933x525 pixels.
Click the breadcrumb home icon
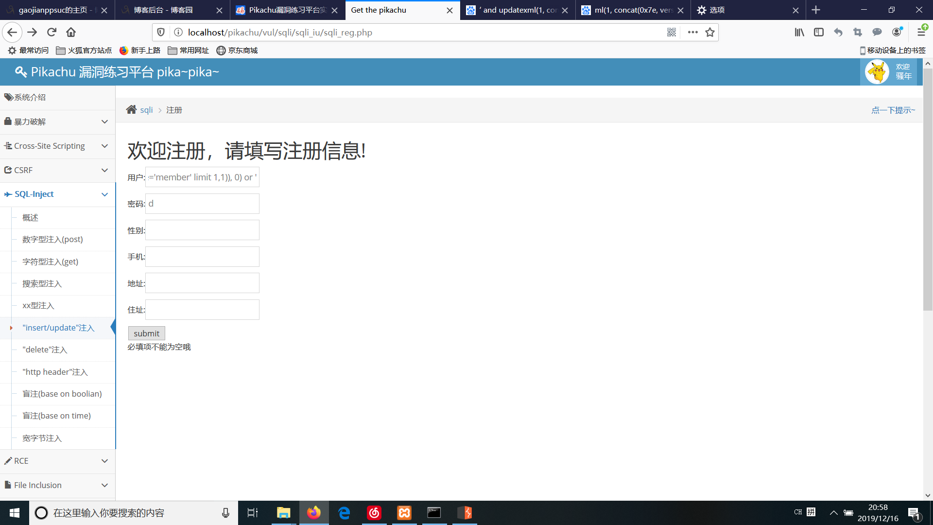[131, 110]
